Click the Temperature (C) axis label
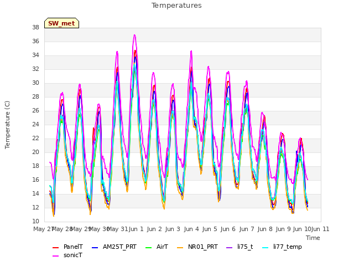Image resolution: width=354 pixels, height=266 pixels. tap(7, 125)
